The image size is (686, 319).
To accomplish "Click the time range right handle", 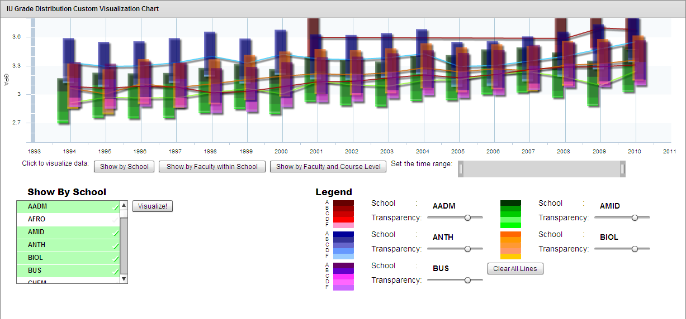I will click(x=622, y=169).
